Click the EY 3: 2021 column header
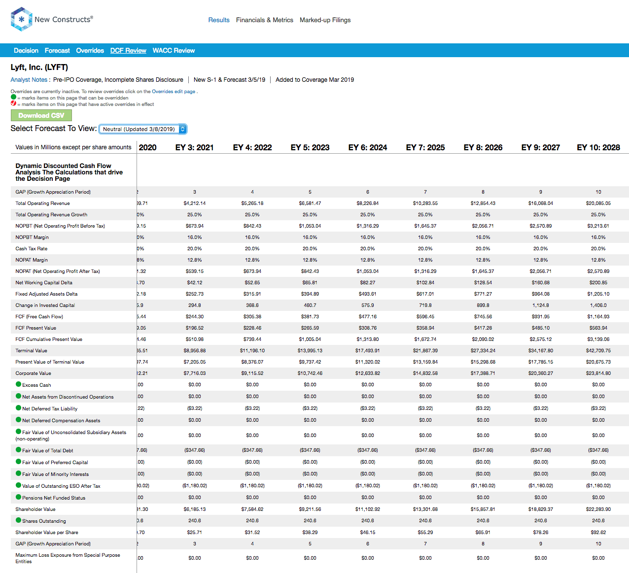This screenshot has height=573, width=629. tap(195, 147)
